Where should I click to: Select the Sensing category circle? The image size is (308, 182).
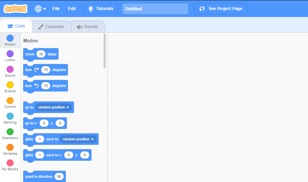click(x=10, y=116)
